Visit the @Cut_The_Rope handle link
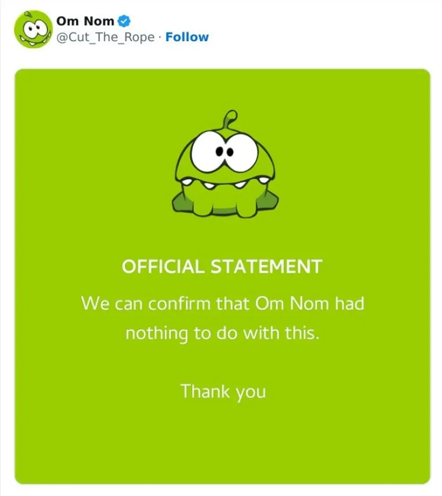This screenshot has width=442, height=496. point(105,37)
